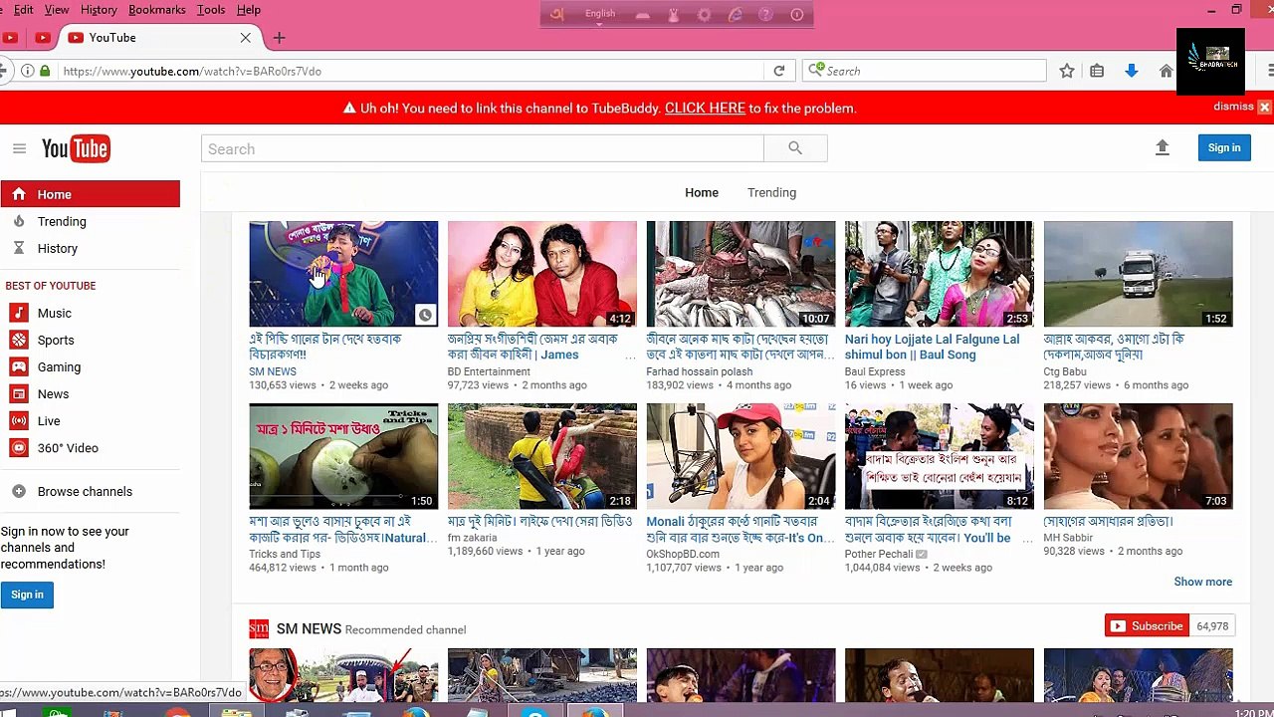
Task: Open Music in Best of YouTube
Action: point(55,313)
